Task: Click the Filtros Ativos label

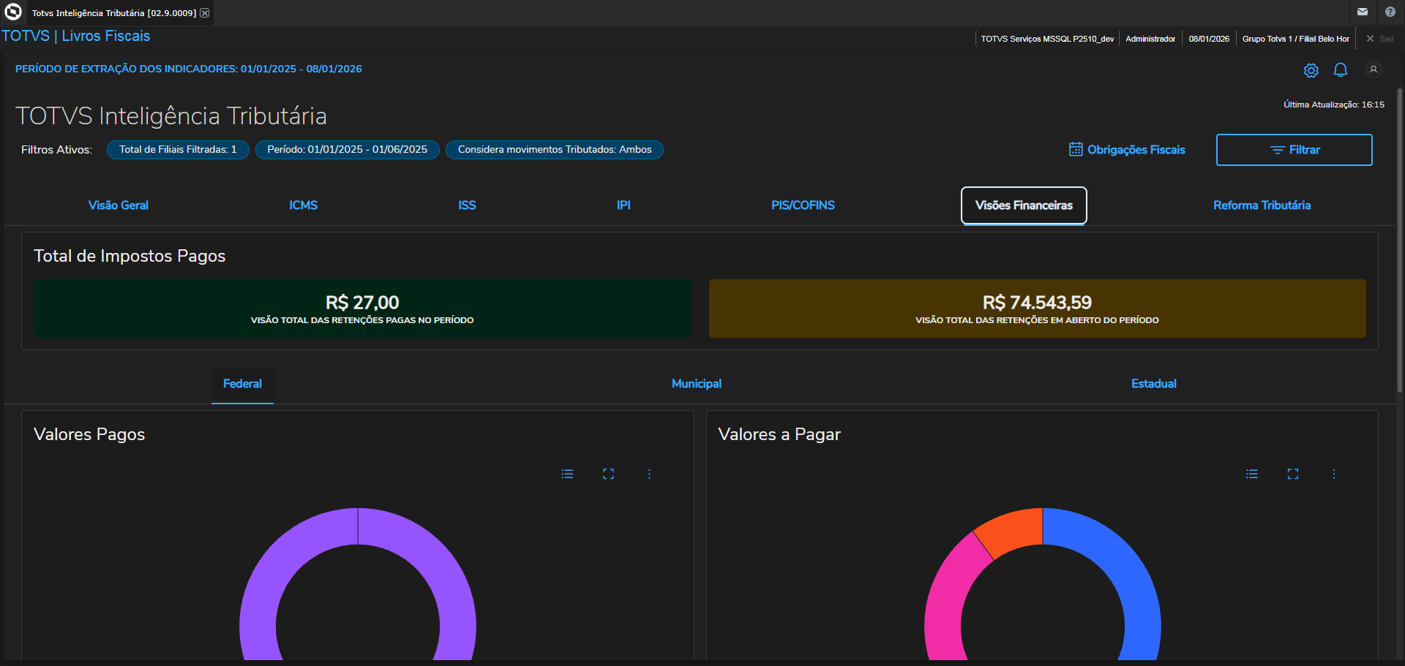Action: 56,150
